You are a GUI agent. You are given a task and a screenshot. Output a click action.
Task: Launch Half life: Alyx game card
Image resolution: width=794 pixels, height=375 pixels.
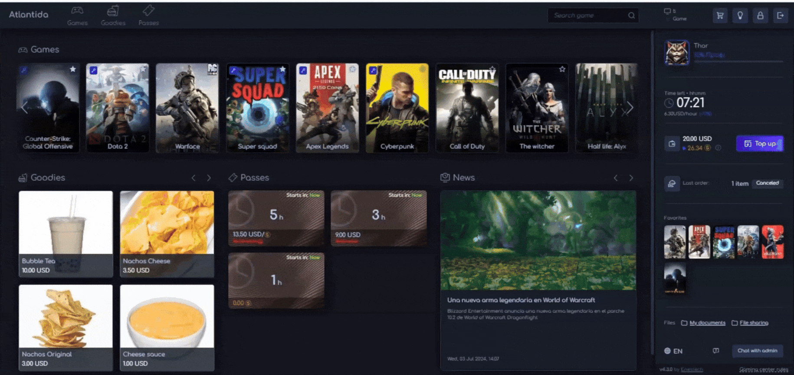click(607, 108)
